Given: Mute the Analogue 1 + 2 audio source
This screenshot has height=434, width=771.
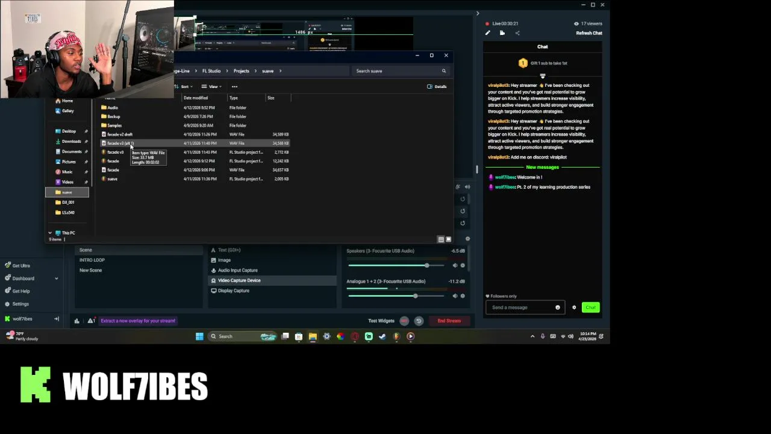Looking at the screenshot, I should (x=455, y=296).
